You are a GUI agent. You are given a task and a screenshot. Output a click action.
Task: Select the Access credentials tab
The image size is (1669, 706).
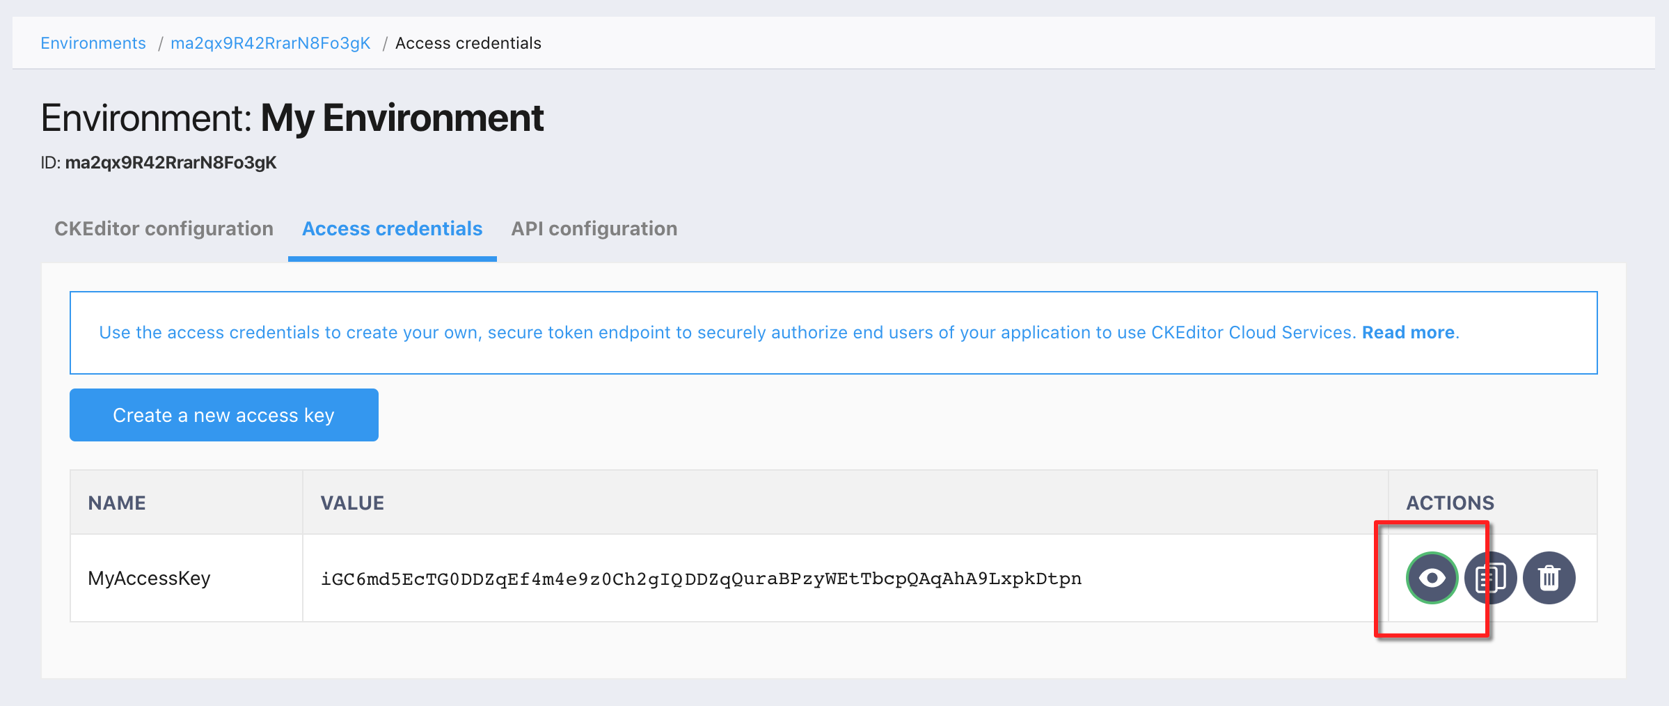coord(391,228)
